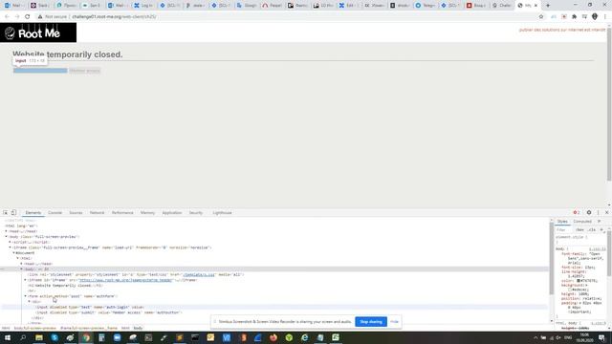Open Windows Start menu
This screenshot has width=612, height=344.
pyautogui.click(x=8, y=337)
